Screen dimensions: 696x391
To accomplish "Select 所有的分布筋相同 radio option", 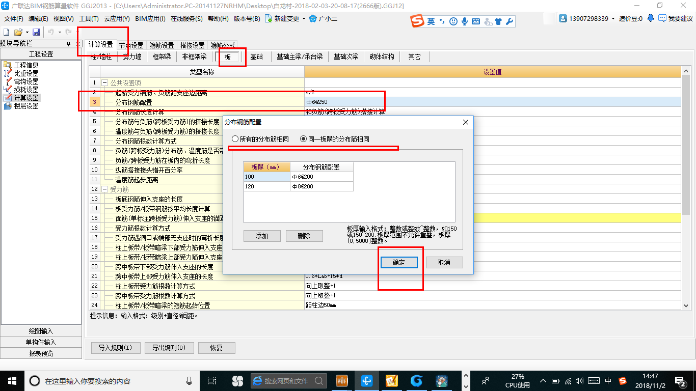I will 260,138.
